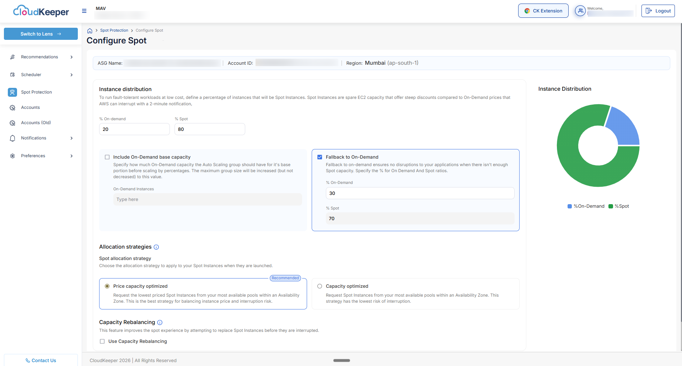Click the Allocation strategies heading
Image resolution: width=682 pixels, height=366 pixels.
125,247
